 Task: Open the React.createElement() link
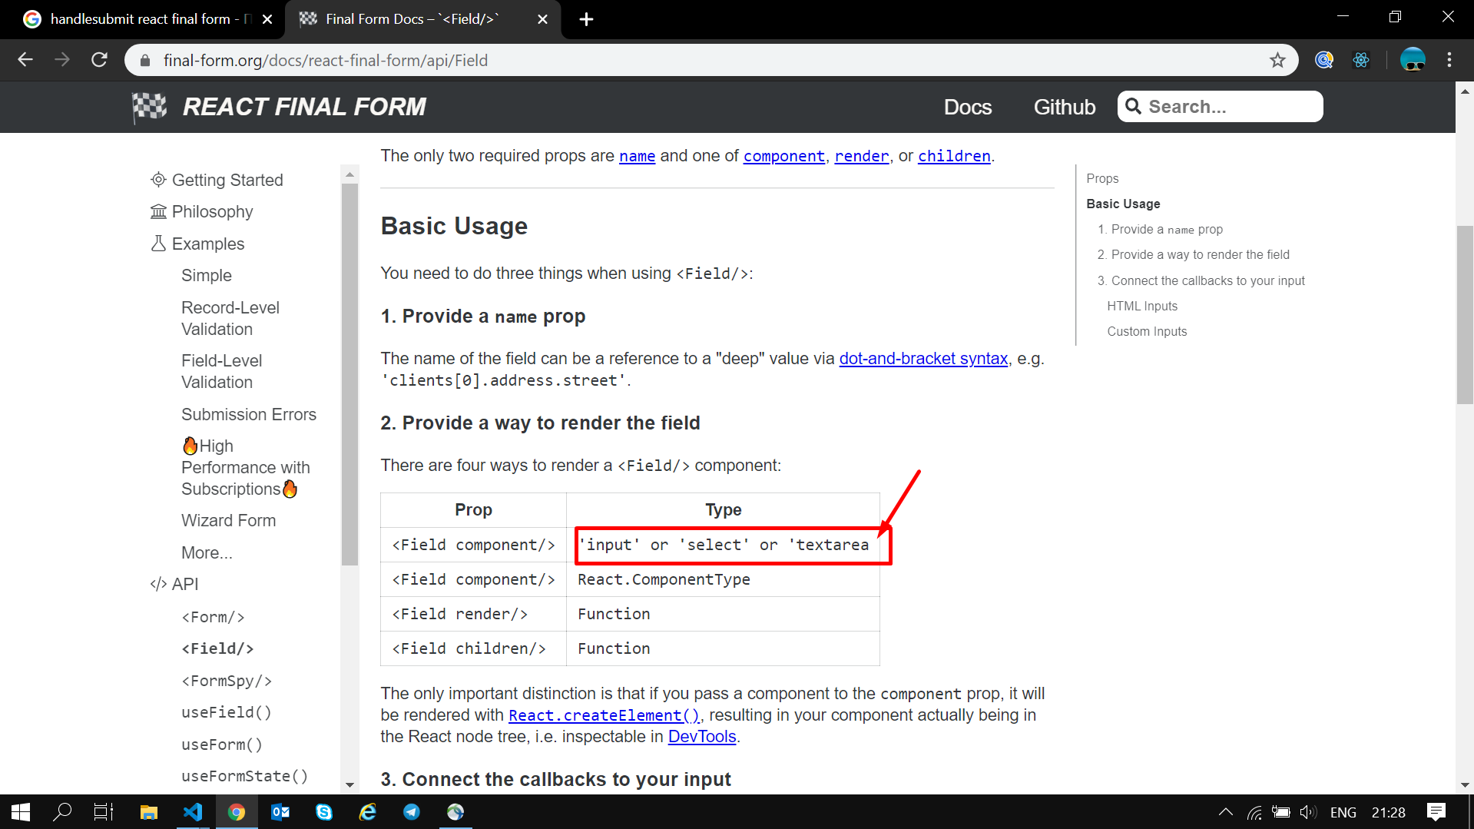pyautogui.click(x=605, y=715)
